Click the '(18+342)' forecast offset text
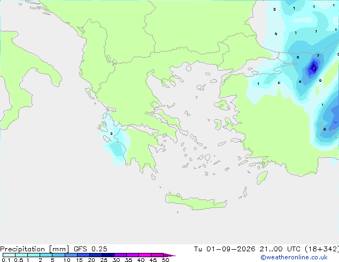The height and width of the screenshot is (262, 339). (322, 249)
